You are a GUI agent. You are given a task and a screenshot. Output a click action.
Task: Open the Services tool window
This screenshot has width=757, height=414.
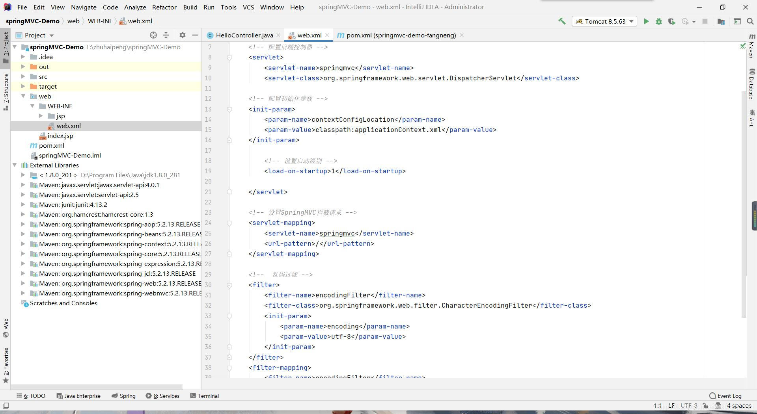[162, 396]
